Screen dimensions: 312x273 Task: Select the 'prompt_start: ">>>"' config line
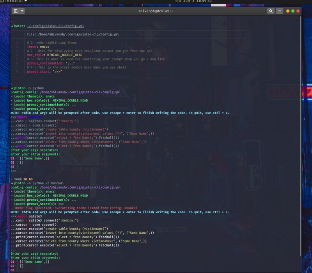pyautogui.click(x=44, y=71)
